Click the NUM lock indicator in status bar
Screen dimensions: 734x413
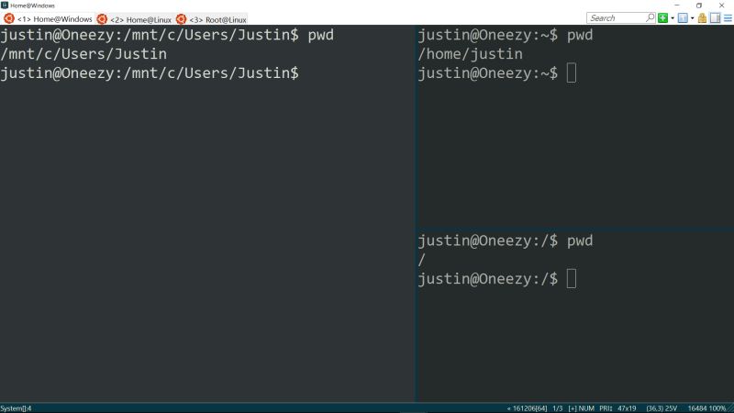click(x=586, y=408)
